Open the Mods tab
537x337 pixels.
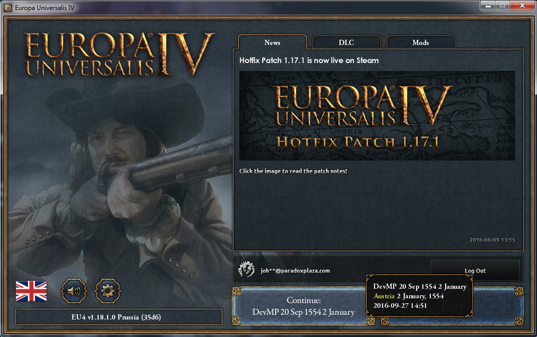[421, 42]
